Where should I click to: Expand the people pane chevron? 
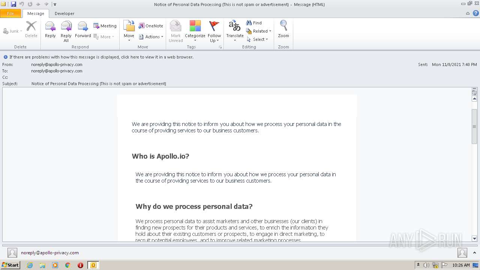coord(475,253)
